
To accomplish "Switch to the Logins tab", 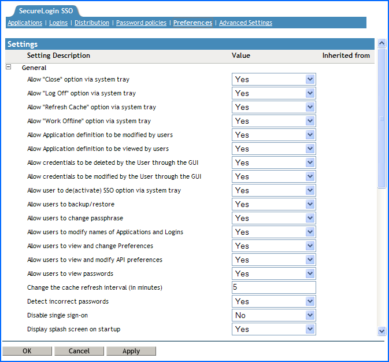I will tap(58, 23).
